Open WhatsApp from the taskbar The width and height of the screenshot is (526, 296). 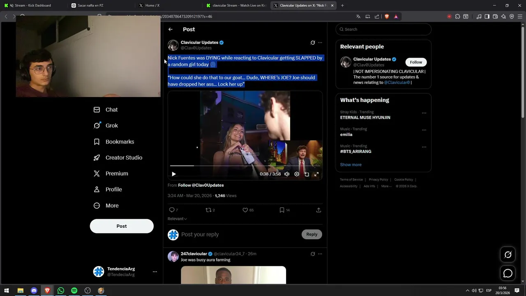(61, 291)
